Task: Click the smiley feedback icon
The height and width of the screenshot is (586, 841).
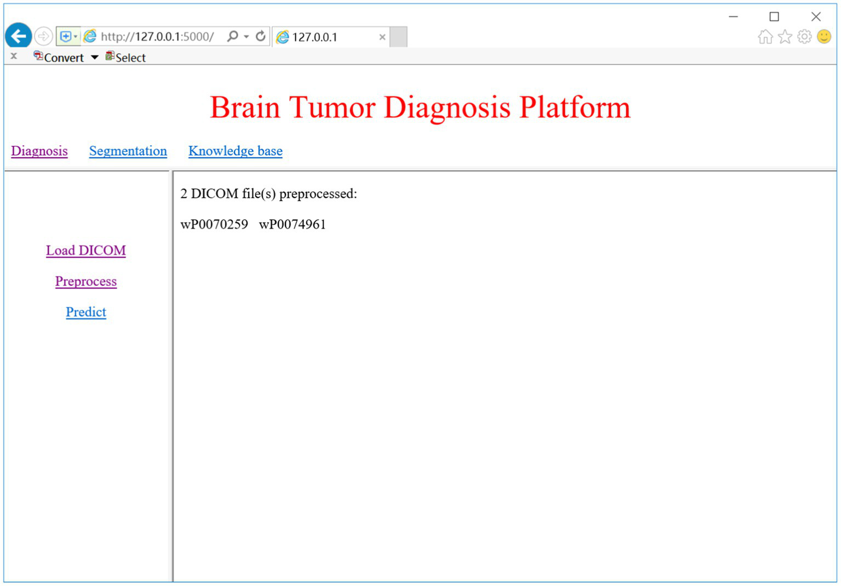Action: pyautogui.click(x=824, y=37)
